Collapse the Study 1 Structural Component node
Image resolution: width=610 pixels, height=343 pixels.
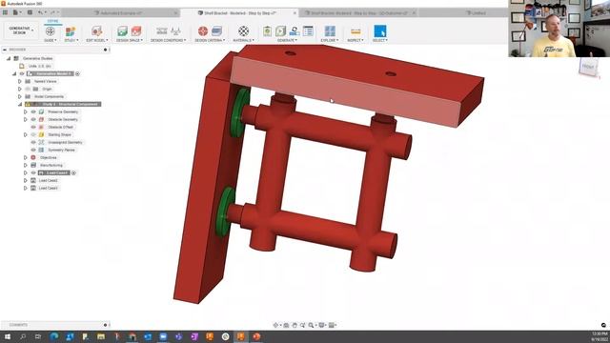click(x=20, y=104)
